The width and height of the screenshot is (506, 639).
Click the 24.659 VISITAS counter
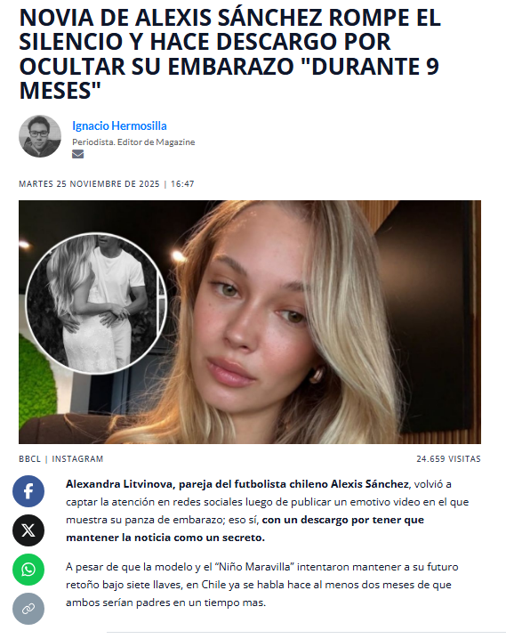448,459
